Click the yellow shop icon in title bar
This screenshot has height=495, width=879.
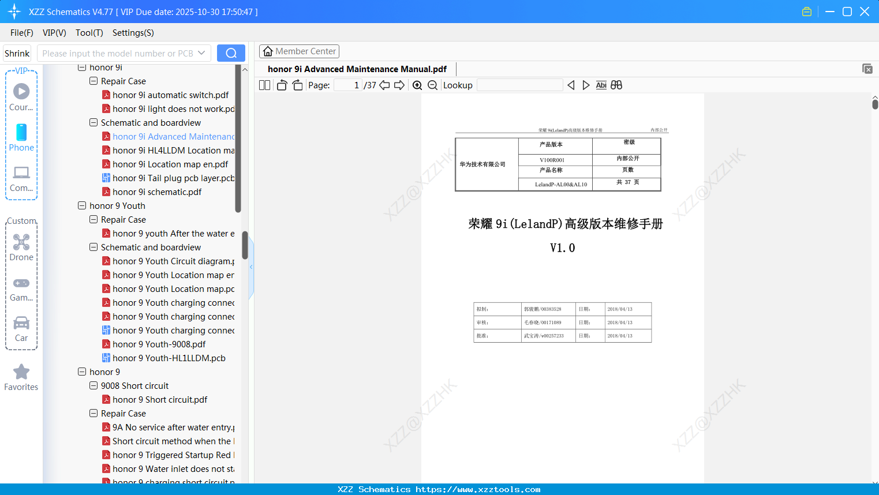click(807, 12)
